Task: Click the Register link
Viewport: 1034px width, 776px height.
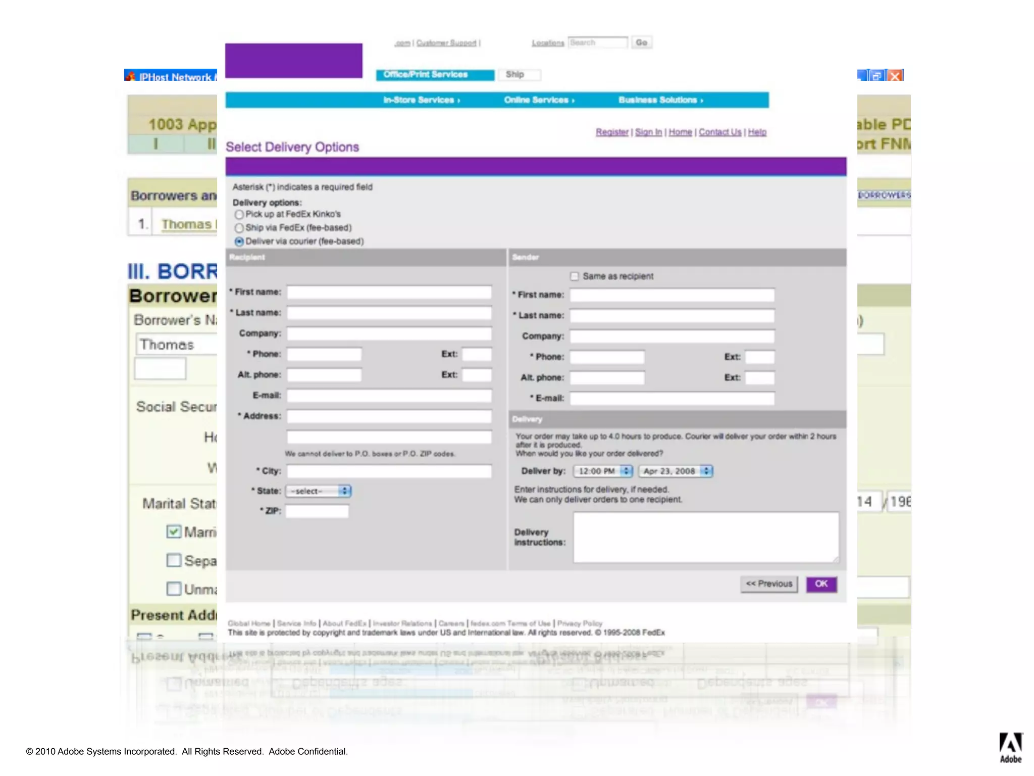Action: [612, 132]
